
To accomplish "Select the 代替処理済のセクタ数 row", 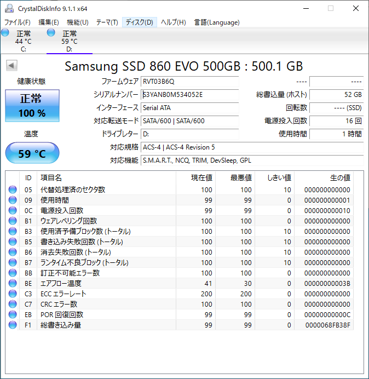I will 180,190.
